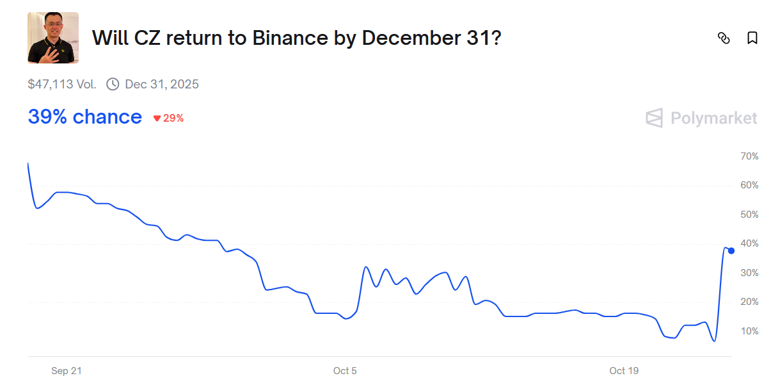Click the $47,113 Vol. label
Screen dimensions: 771x385
point(62,84)
